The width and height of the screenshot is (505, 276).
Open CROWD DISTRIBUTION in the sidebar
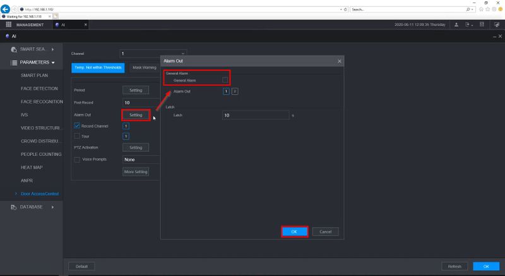click(x=40, y=141)
